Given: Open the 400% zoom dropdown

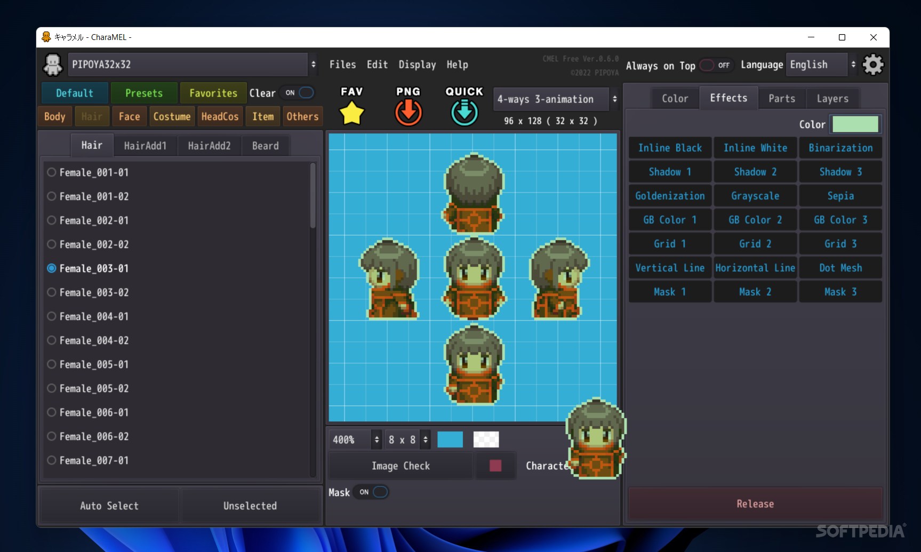Looking at the screenshot, I should click(x=355, y=439).
